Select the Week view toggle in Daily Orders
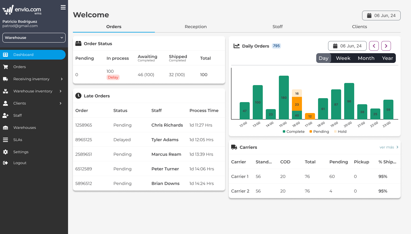This screenshot has height=234, width=411. point(343,58)
